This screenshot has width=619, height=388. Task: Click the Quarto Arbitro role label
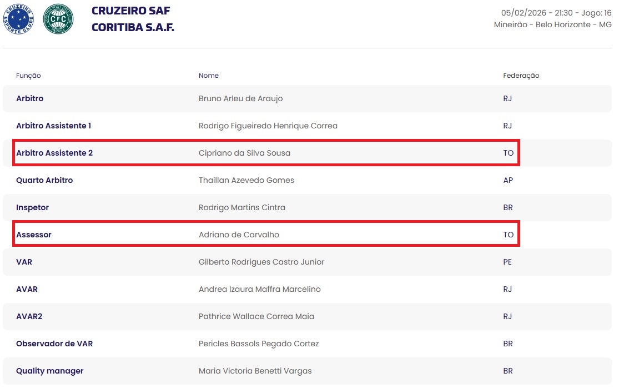tap(44, 180)
